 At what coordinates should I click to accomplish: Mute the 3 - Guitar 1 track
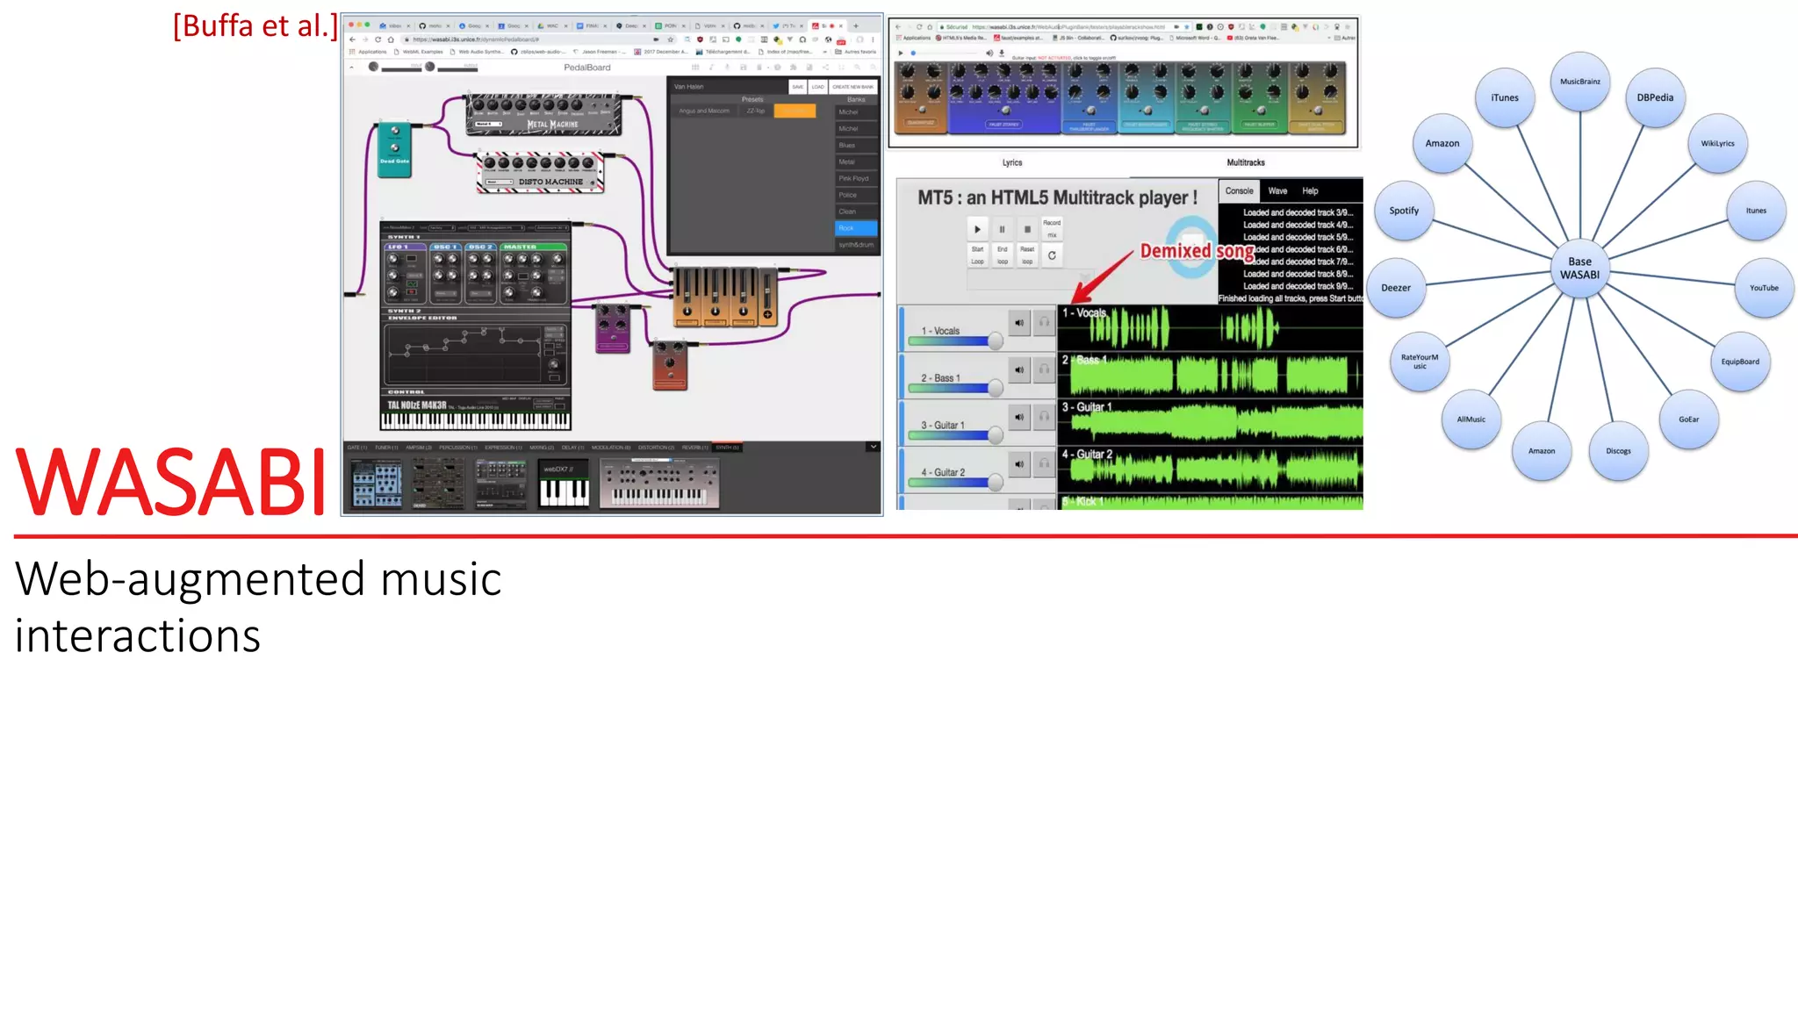coord(1018,417)
